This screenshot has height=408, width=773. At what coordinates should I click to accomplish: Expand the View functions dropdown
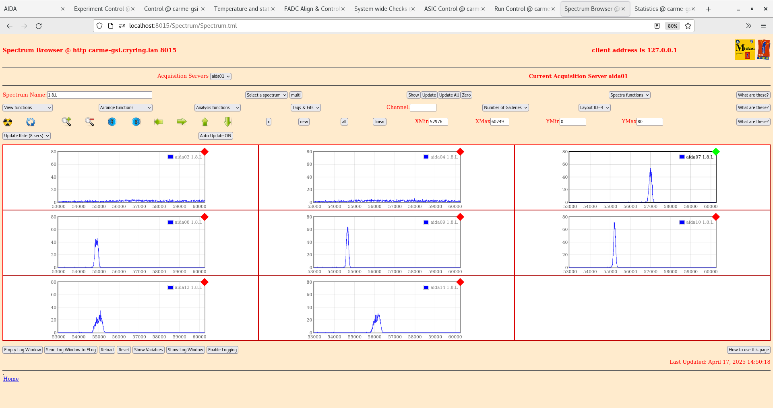tap(27, 108)
